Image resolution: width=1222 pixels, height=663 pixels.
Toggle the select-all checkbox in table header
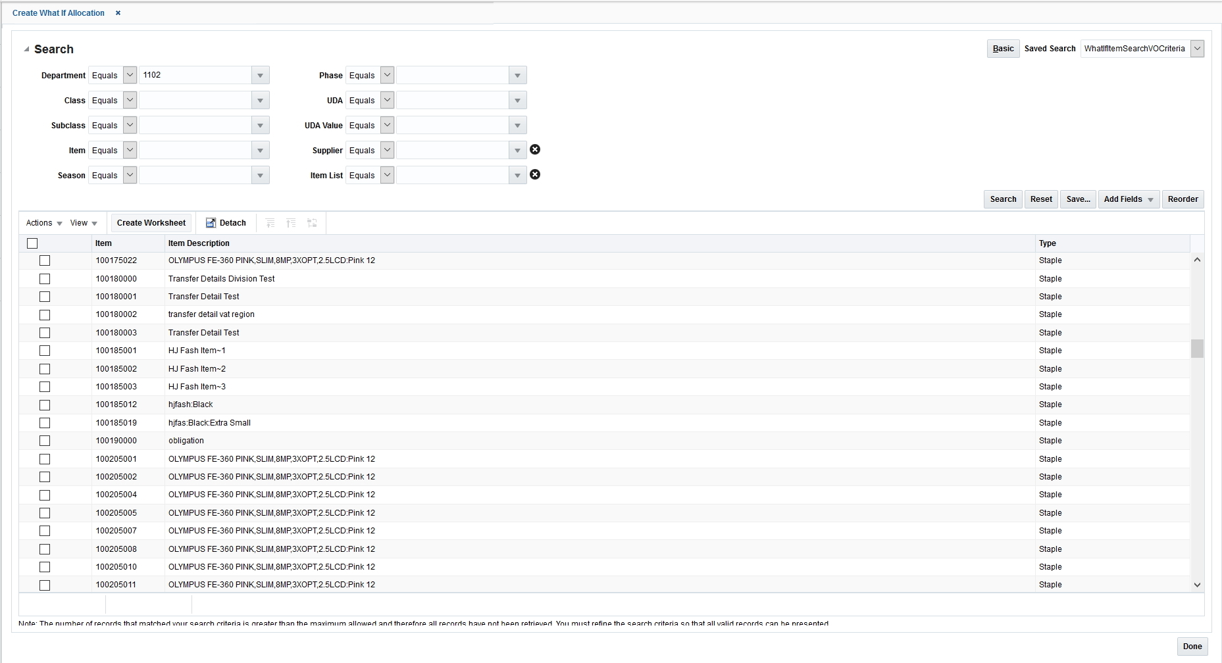click(32, 243)
